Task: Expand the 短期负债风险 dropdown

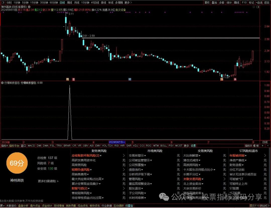Action: 91,170
